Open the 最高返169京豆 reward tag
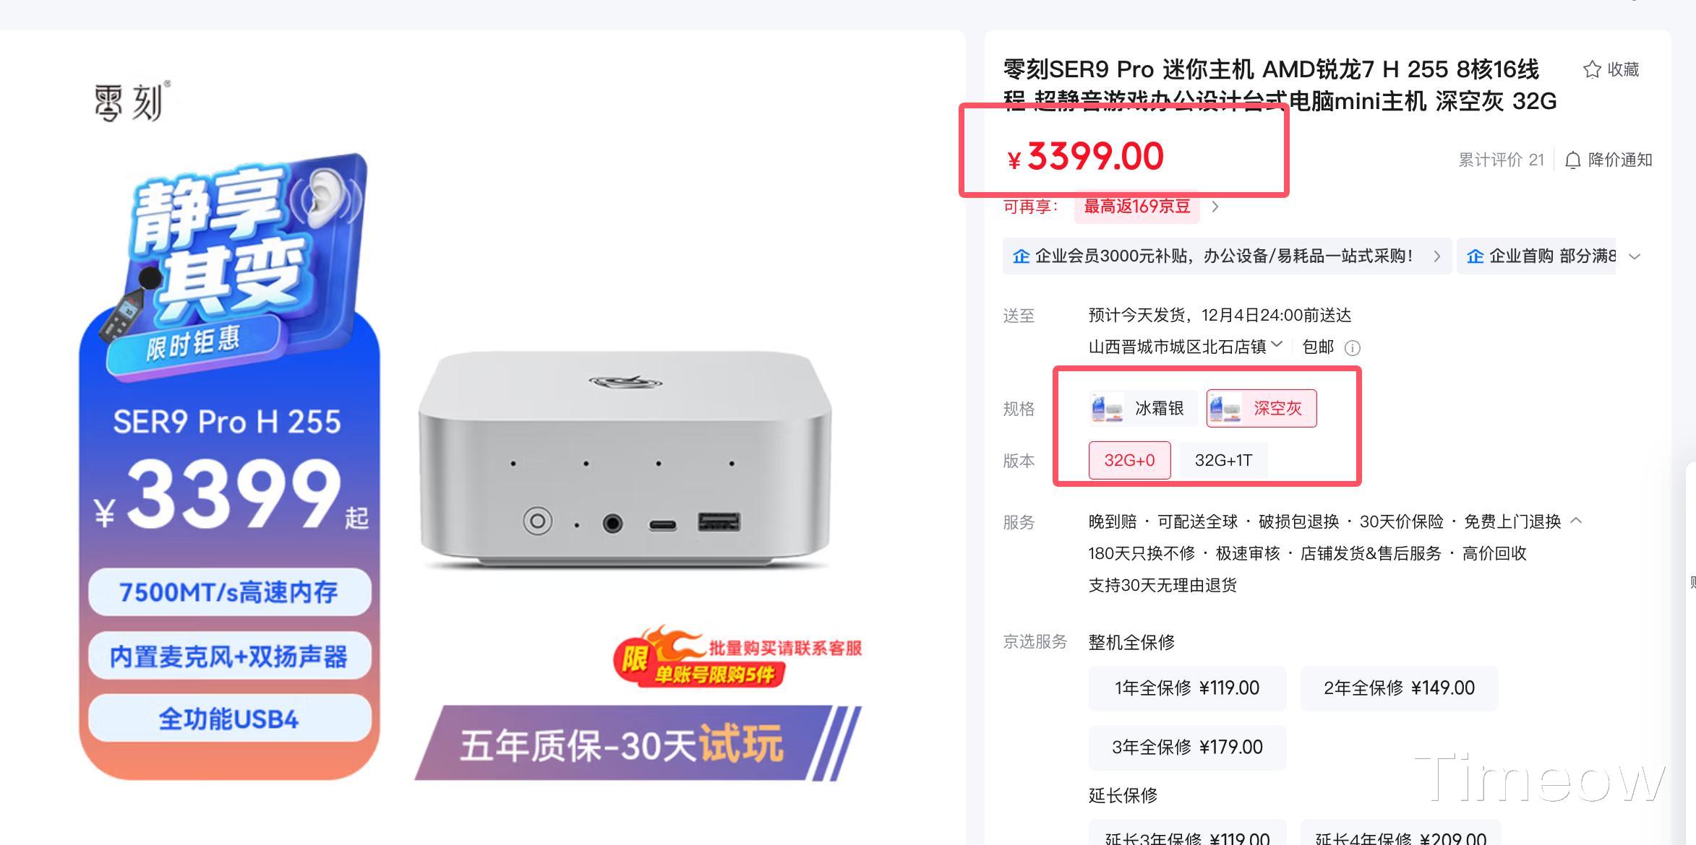This screenshot has height=845, width=1696. (x=1136, y=207)
